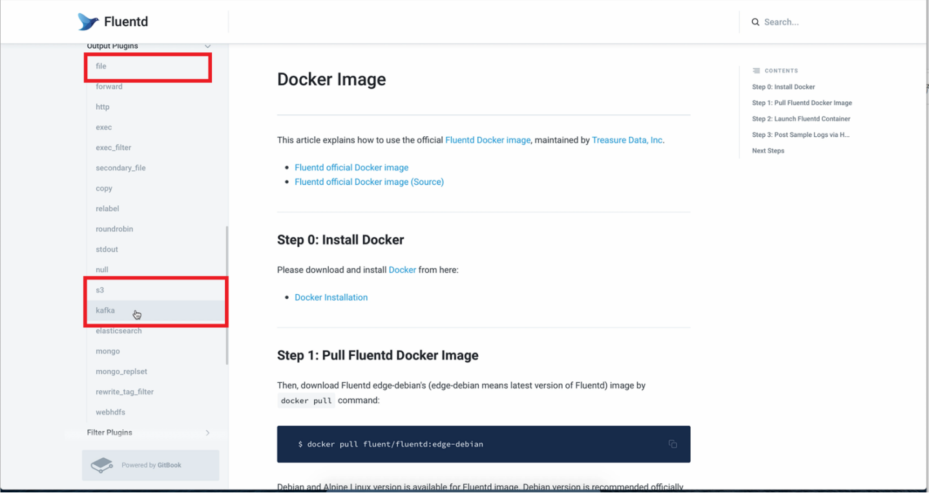Open the rewrite_tag_filter plugin page
The width and height of the screenshot is (929, 493).
click(x=125, y=392)
